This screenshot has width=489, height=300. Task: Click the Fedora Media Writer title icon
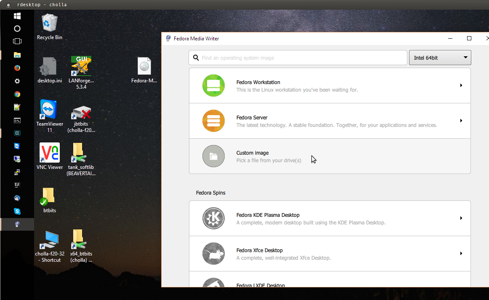click(x=168, y=38)
